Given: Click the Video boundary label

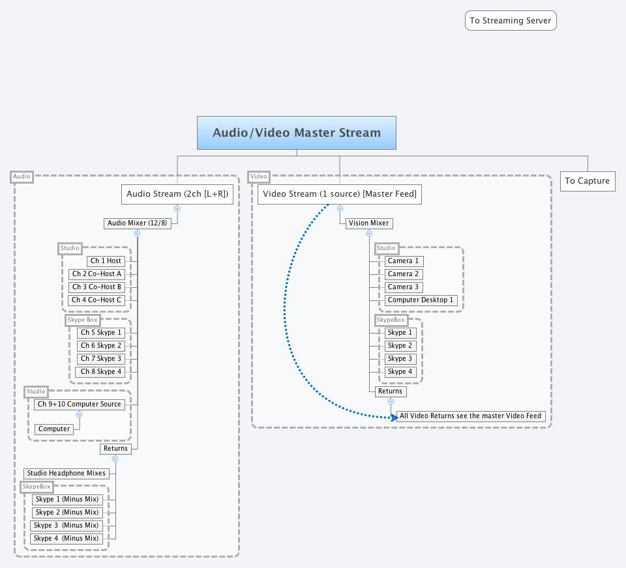Looking at the screenshot, I should 259,177.
